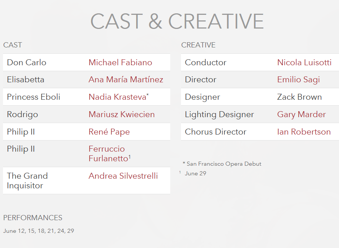Click the Don Carlo role label
This screenshot has width=339, height=248.
27,62
